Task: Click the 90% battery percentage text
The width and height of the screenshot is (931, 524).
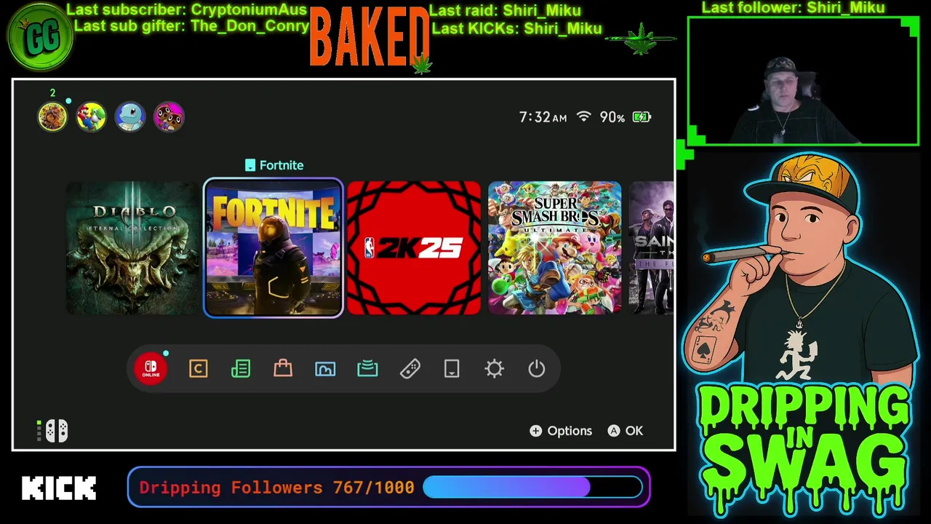Action: coord(612,117)
